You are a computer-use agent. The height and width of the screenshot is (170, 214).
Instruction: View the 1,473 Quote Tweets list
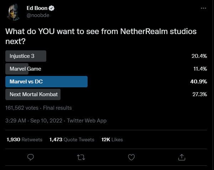coord(72,139)
